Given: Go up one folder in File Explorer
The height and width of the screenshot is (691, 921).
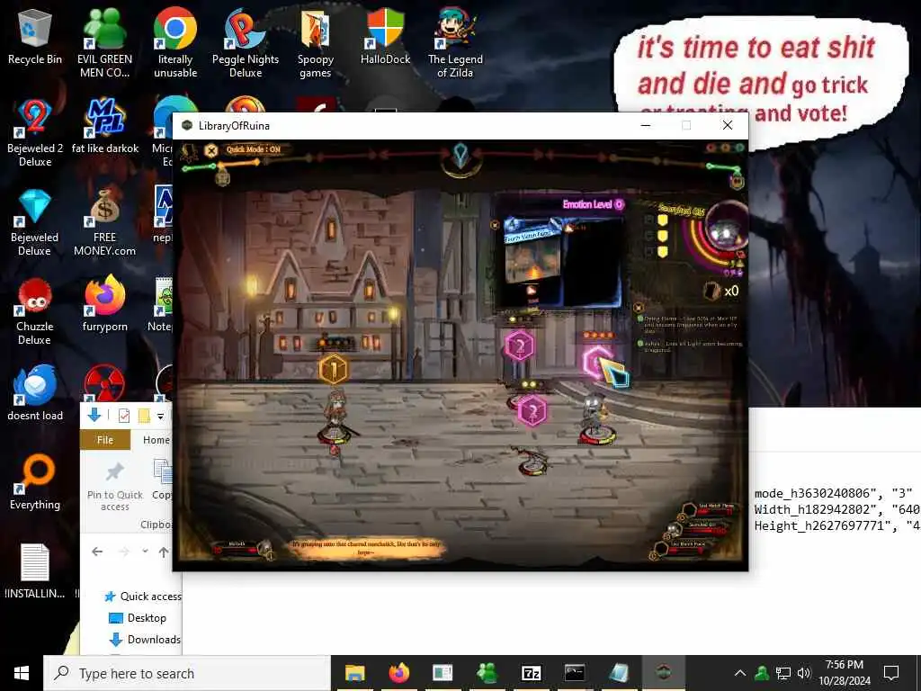Looking at the screenshot, I should [x=164, y=552].
